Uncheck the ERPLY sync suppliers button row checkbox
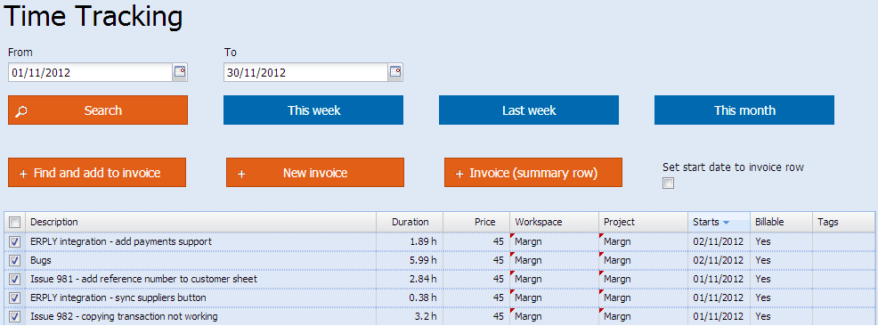878x326 pixels. coord(15,297)
